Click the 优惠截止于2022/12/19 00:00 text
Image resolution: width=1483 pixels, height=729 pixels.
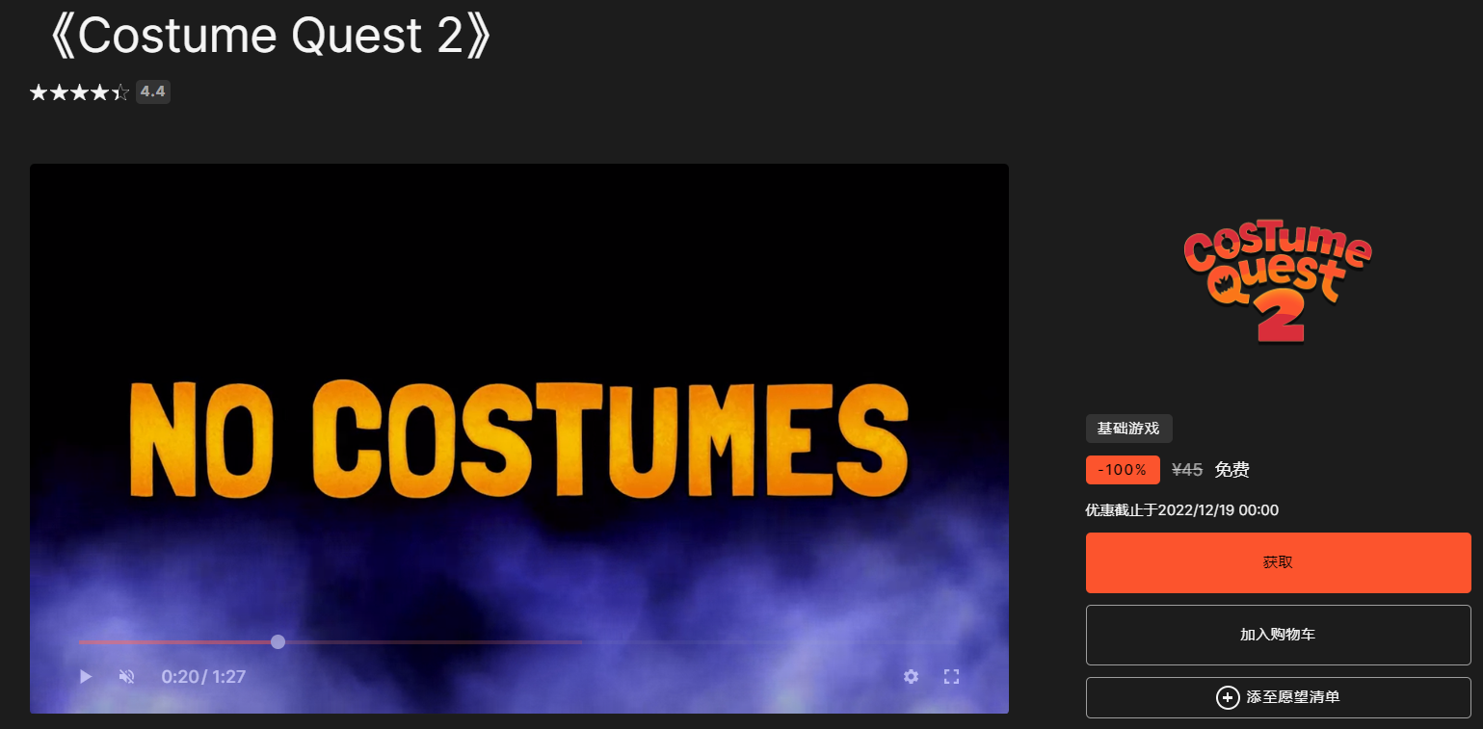click(x=1182, y=510)
